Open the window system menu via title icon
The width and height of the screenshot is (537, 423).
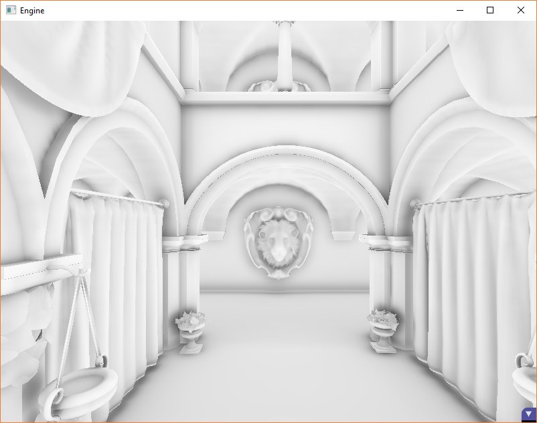pos(9,10)
